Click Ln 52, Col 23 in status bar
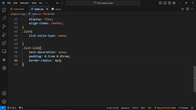 click(112, 108)
